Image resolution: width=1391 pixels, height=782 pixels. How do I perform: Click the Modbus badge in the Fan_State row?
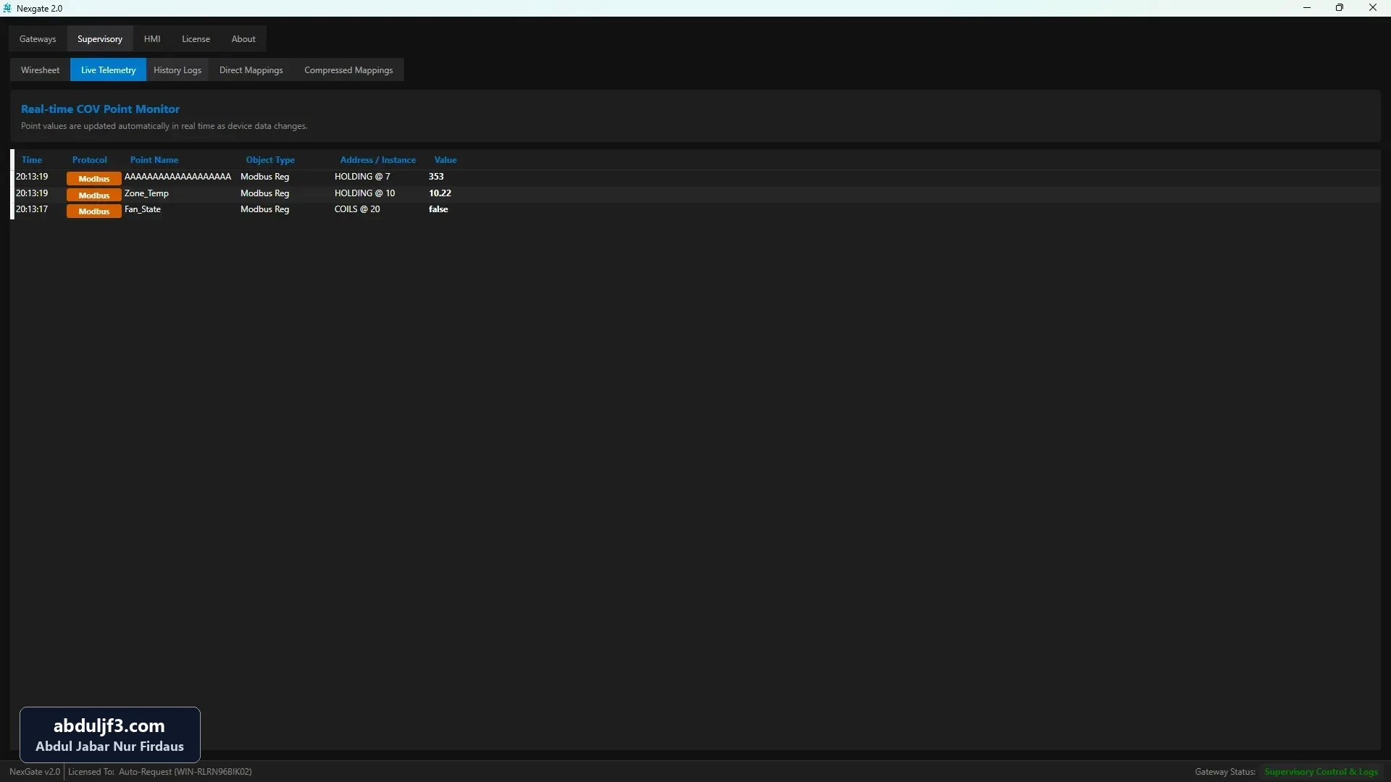point(94,211)
